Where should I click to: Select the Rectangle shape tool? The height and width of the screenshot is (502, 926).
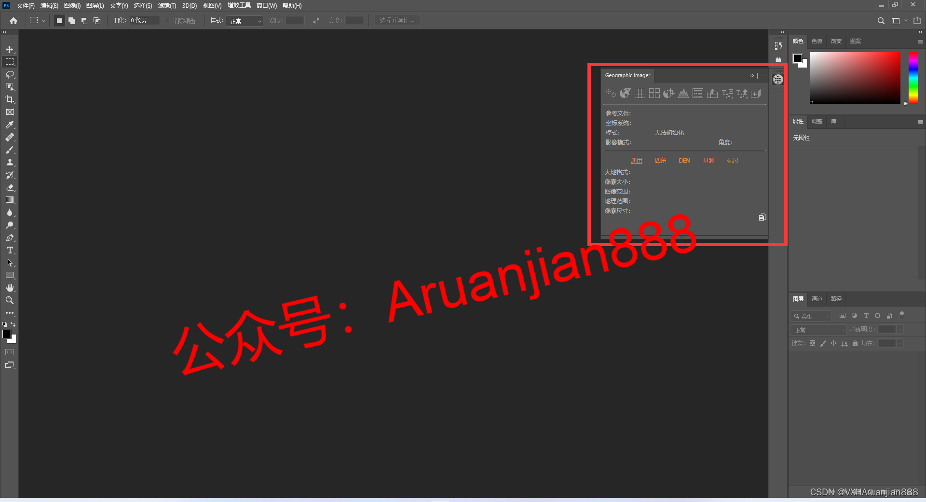tap(10, 275)
